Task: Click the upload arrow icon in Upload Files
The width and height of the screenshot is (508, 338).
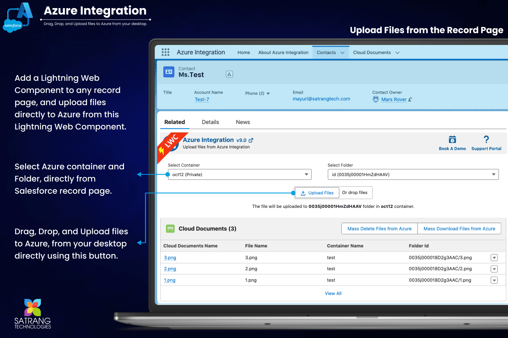Action: (x=303, y=193)
